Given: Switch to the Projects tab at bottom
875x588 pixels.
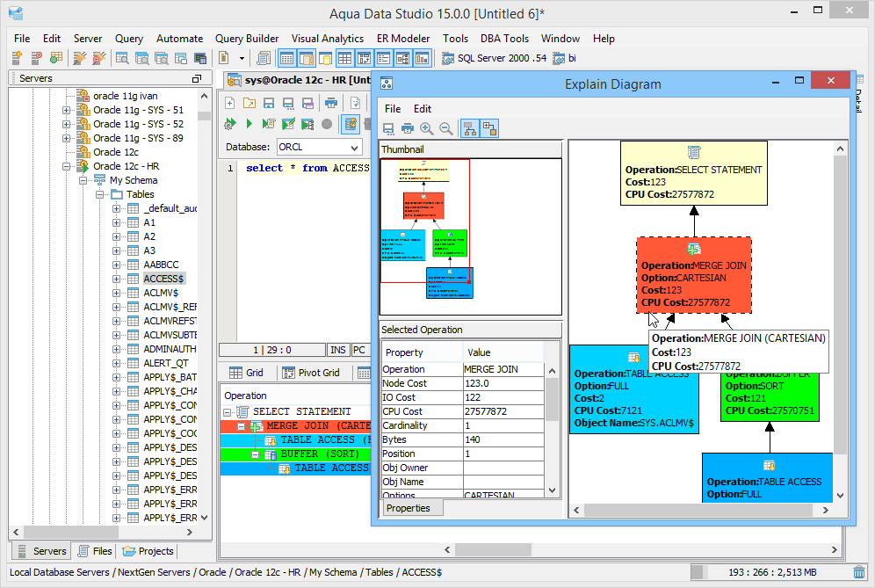Looking at the screenshot, I should pyautogui.click(x=148, y=551).
